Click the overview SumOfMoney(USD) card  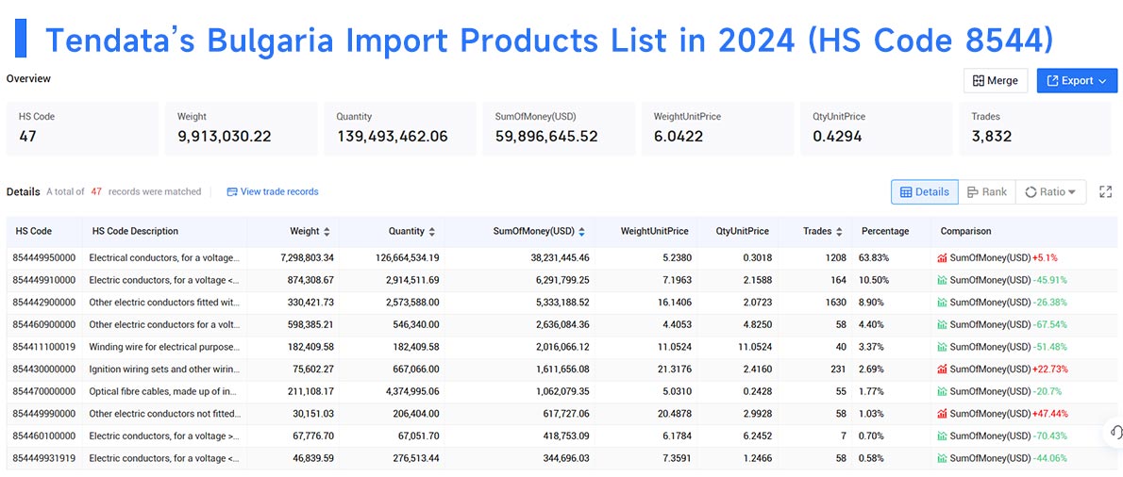[x=560, y=128]
